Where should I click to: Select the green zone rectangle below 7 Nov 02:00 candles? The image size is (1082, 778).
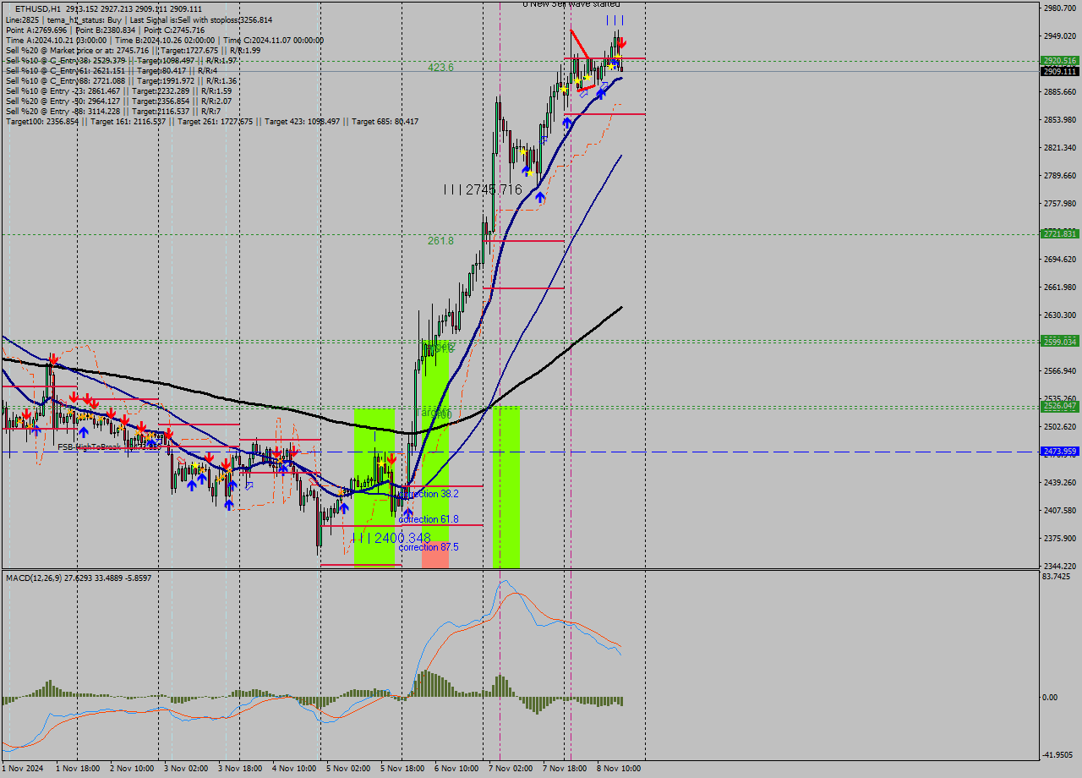coord(506,486)
